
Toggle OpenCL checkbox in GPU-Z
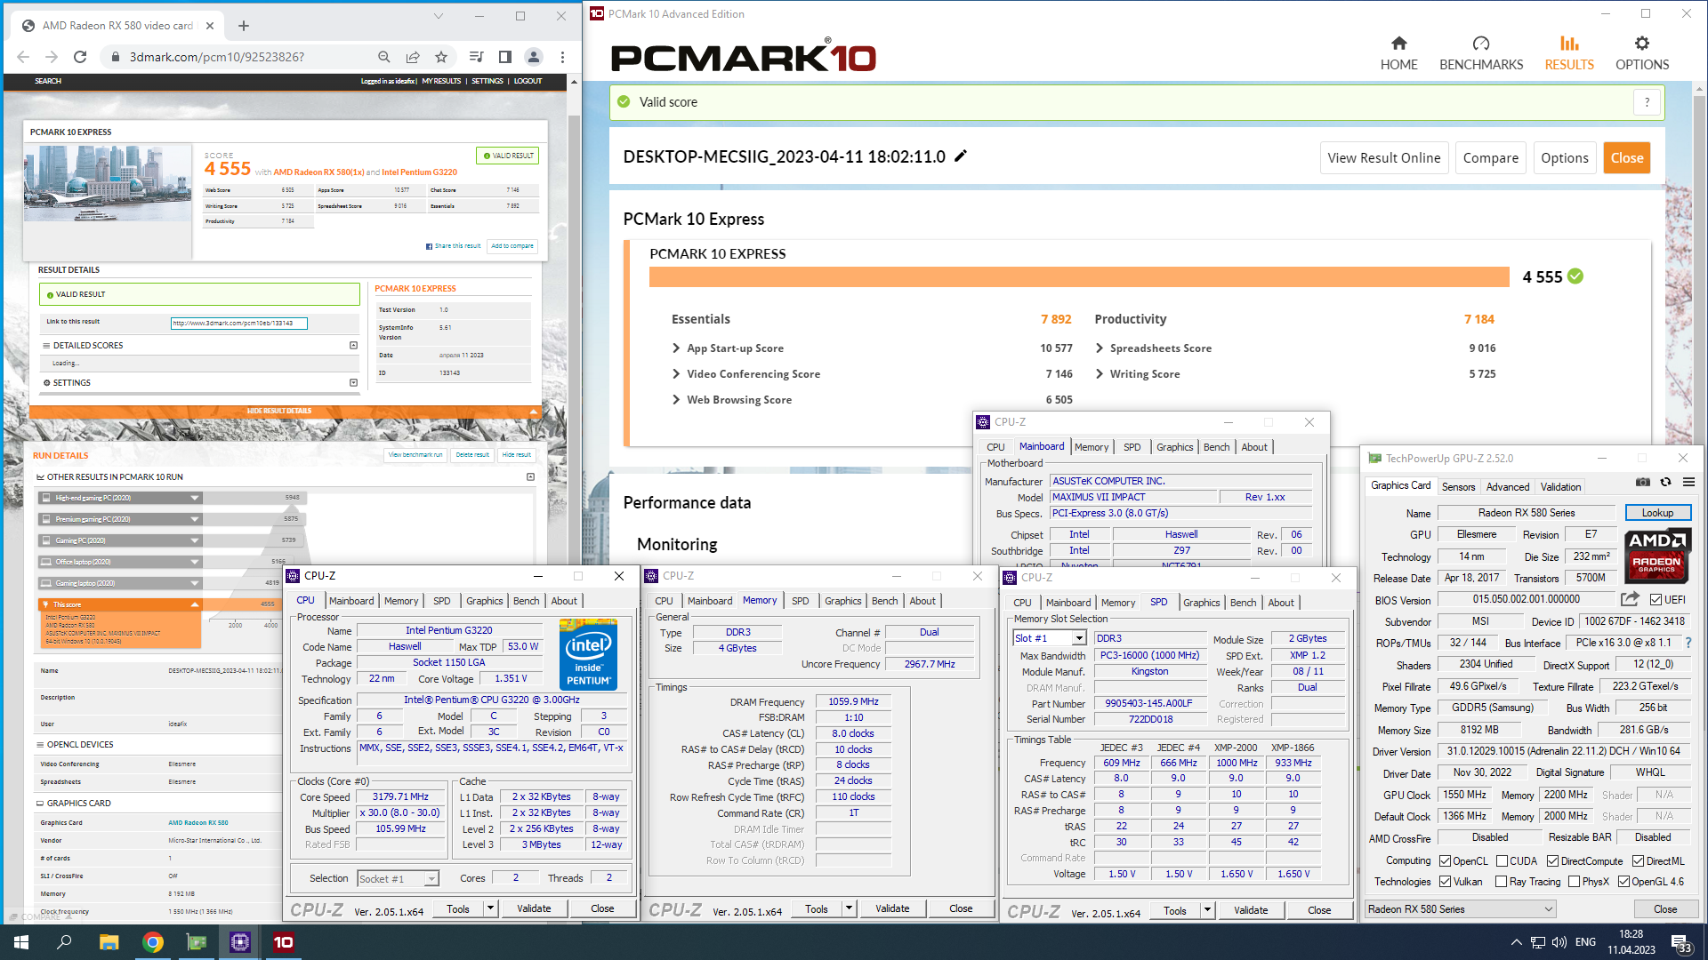pyautogui.click(x=1446, y=860)
